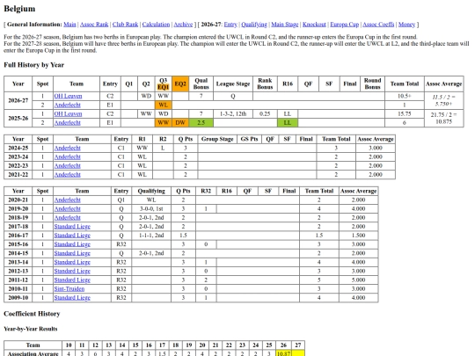Open the Assoc Coeffs link
The height and width of the screenshot is (356, 475).
tap(378, 25)
